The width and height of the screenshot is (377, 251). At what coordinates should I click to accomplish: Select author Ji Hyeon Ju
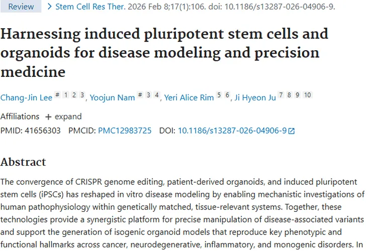pos(255,98)
